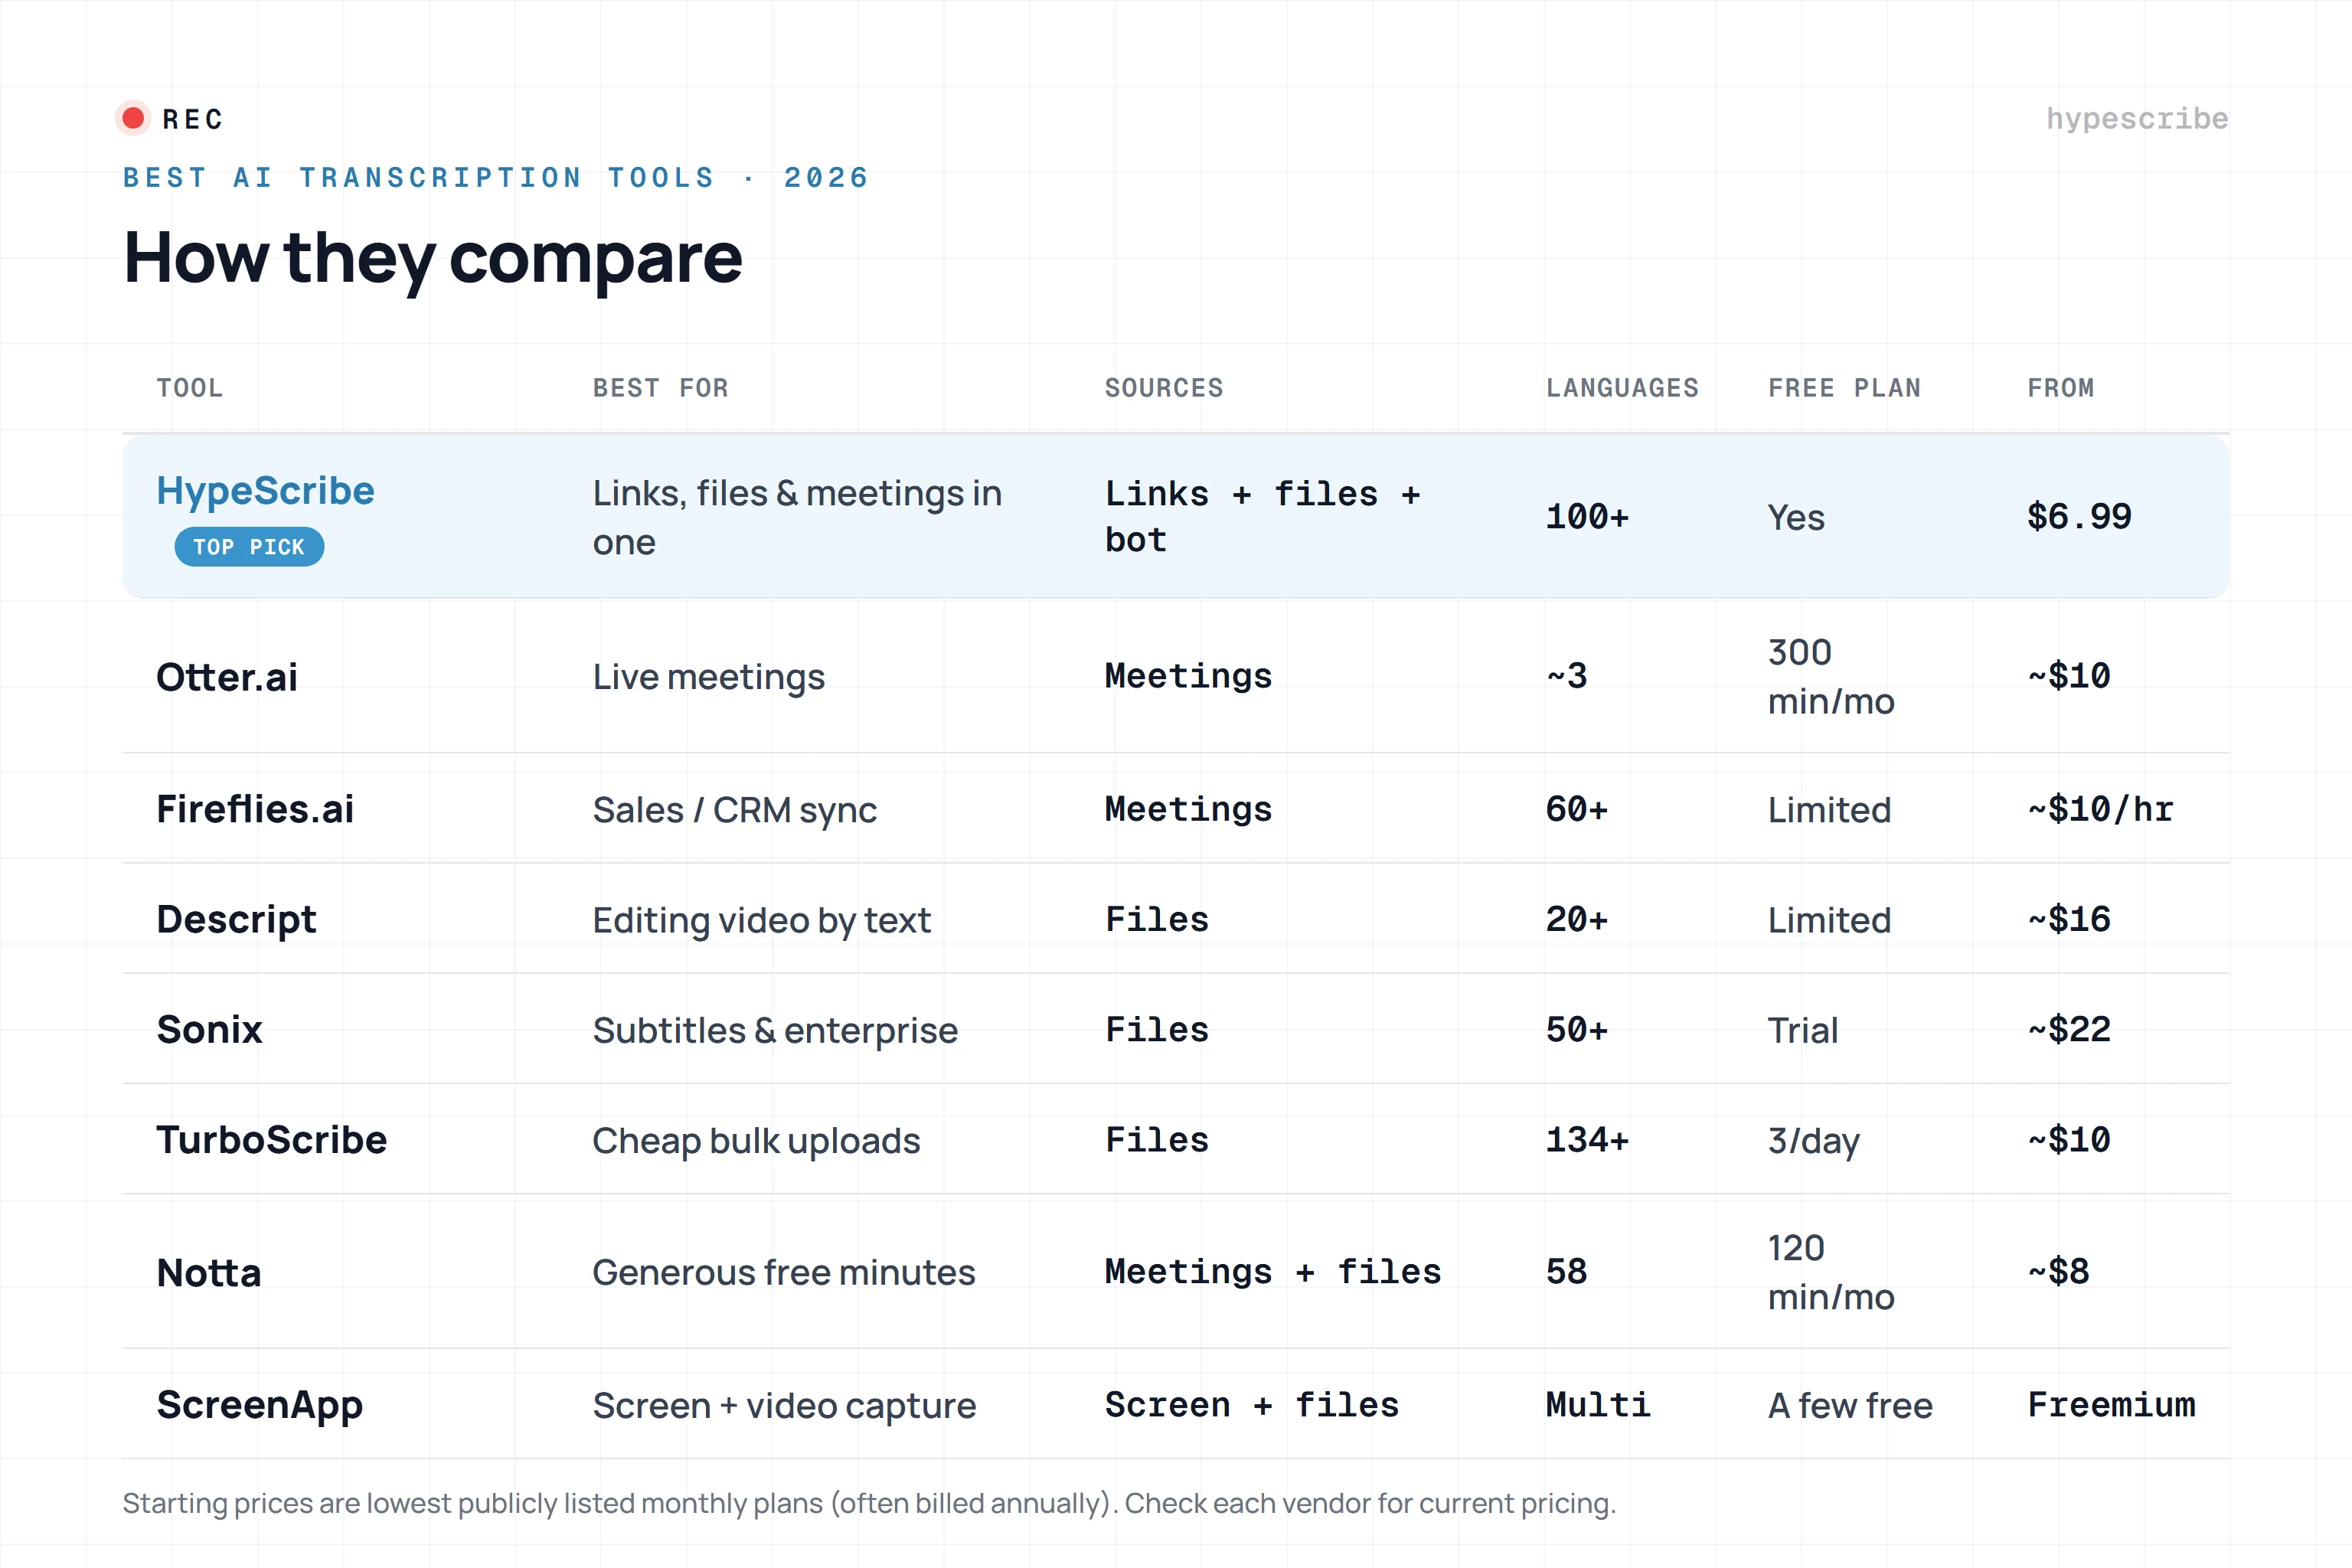Click 'Links + files + bot' cell
The height and width of the screenshot is (1568, 2352).
(x=1263, y=517)
